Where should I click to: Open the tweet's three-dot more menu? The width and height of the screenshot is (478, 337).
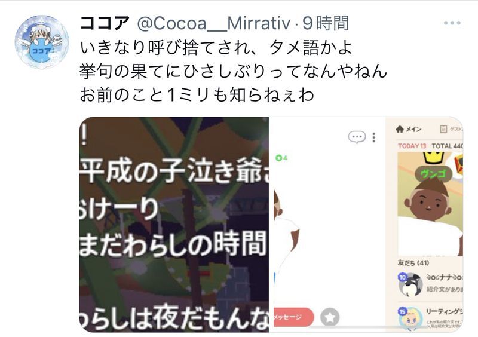click(452, 23)
